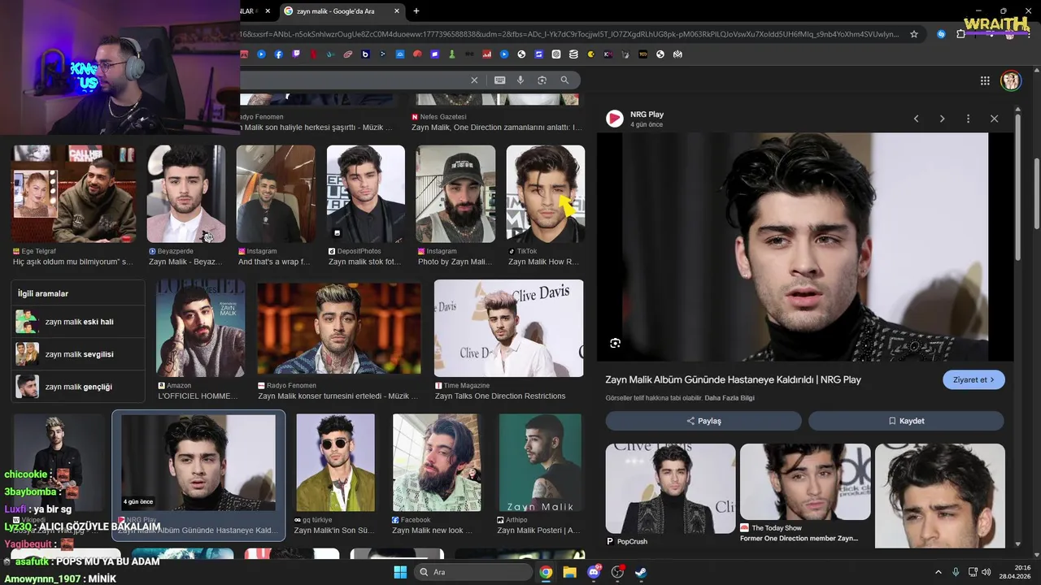1041x585 pixels.
Task: Show the previous image in preview panel
Action: click(x=916, y=119)
